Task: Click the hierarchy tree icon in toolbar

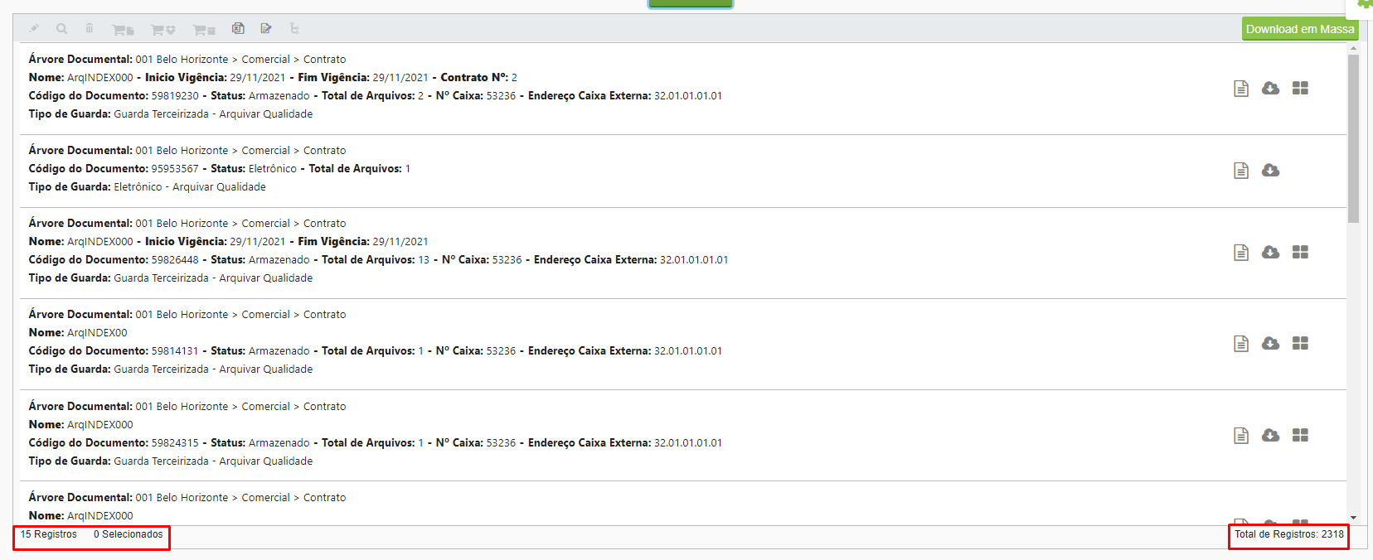Action: (294, 28)
